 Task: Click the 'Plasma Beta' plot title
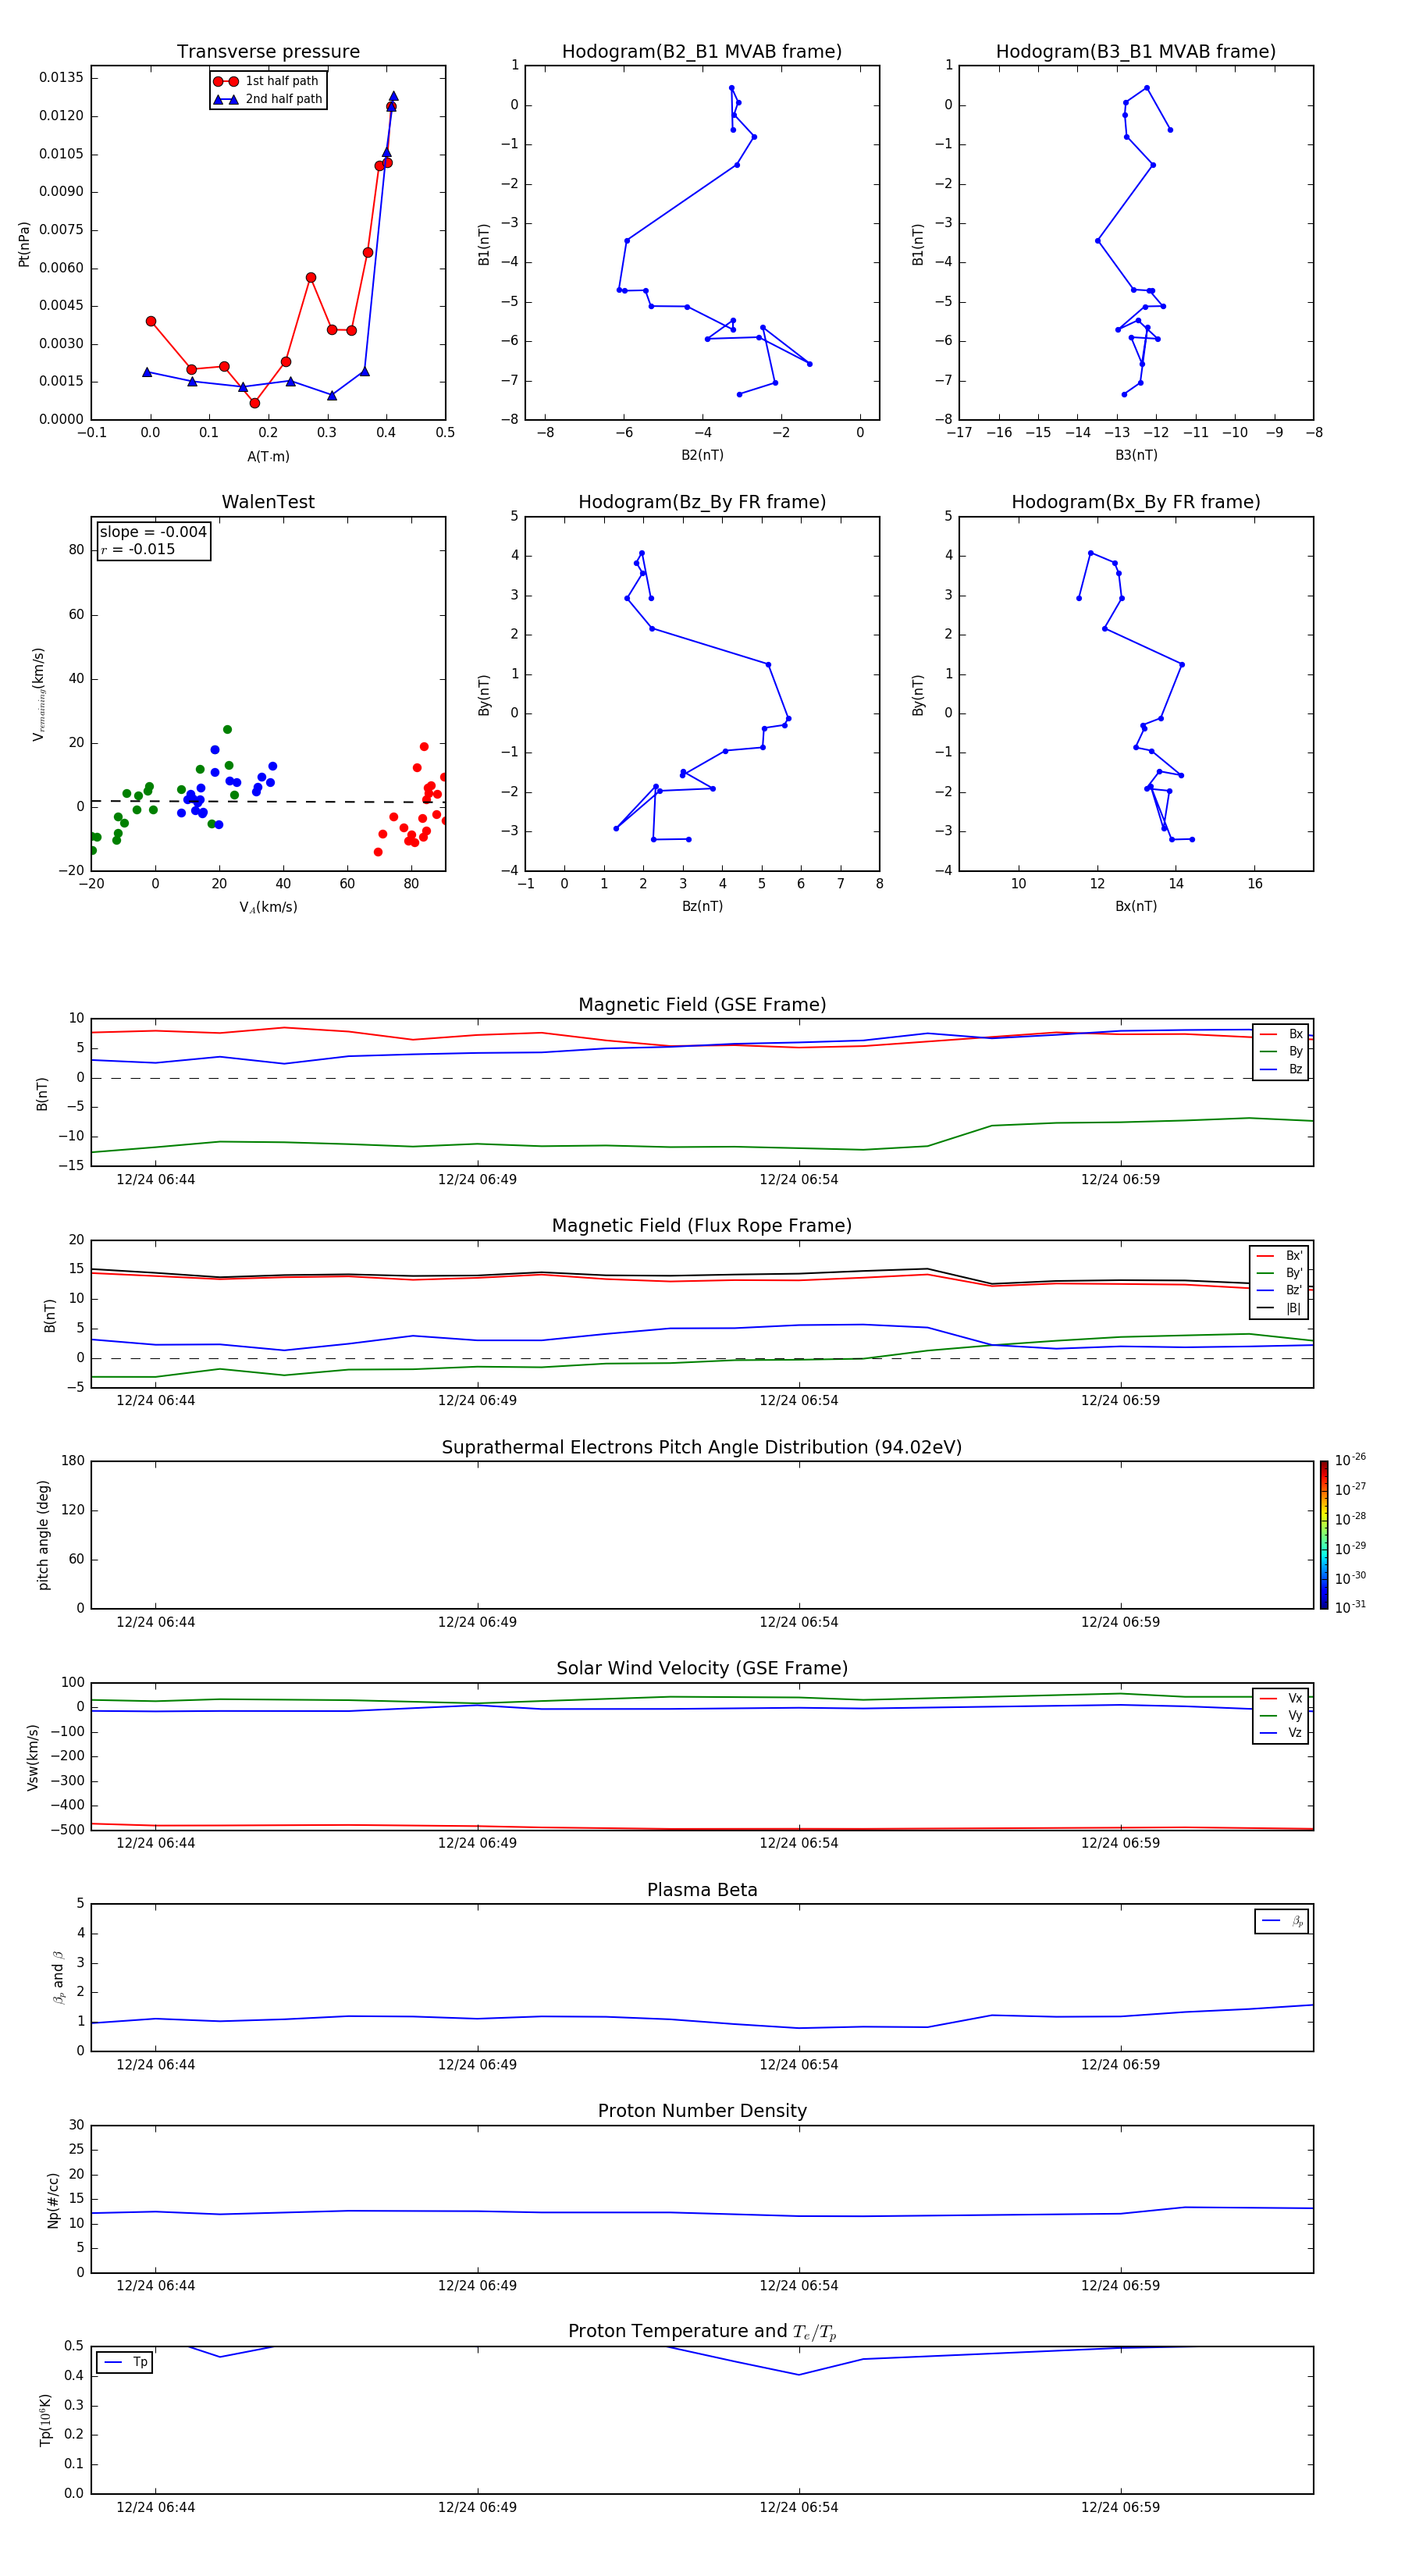click(x=702, y=1890)
